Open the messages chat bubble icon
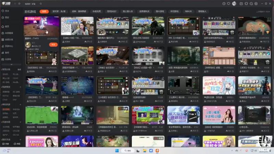This screenshot has width=274, height=154. point(251,4)
